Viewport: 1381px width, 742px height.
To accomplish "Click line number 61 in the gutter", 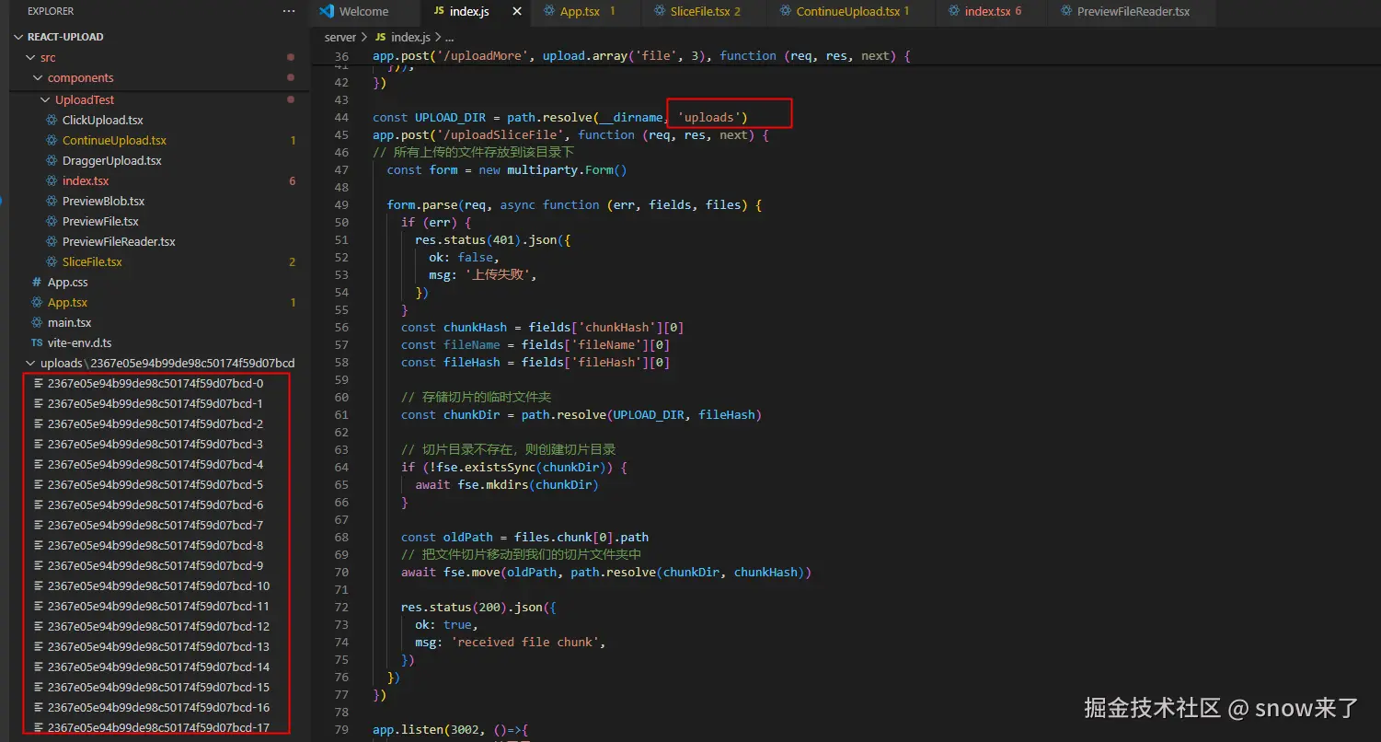I will [341, 414].
